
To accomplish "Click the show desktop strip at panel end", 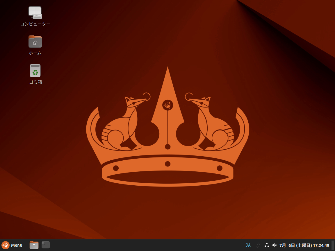I will coord(333,245).
